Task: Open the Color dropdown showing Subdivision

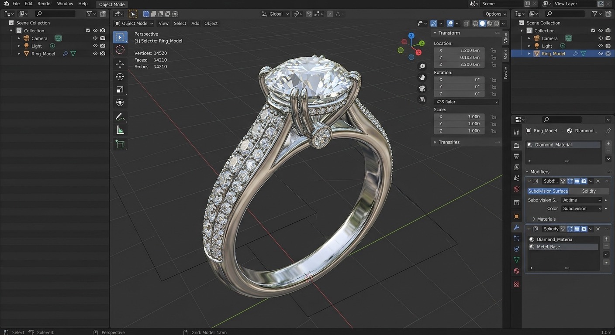Action: tap(581, 209)
